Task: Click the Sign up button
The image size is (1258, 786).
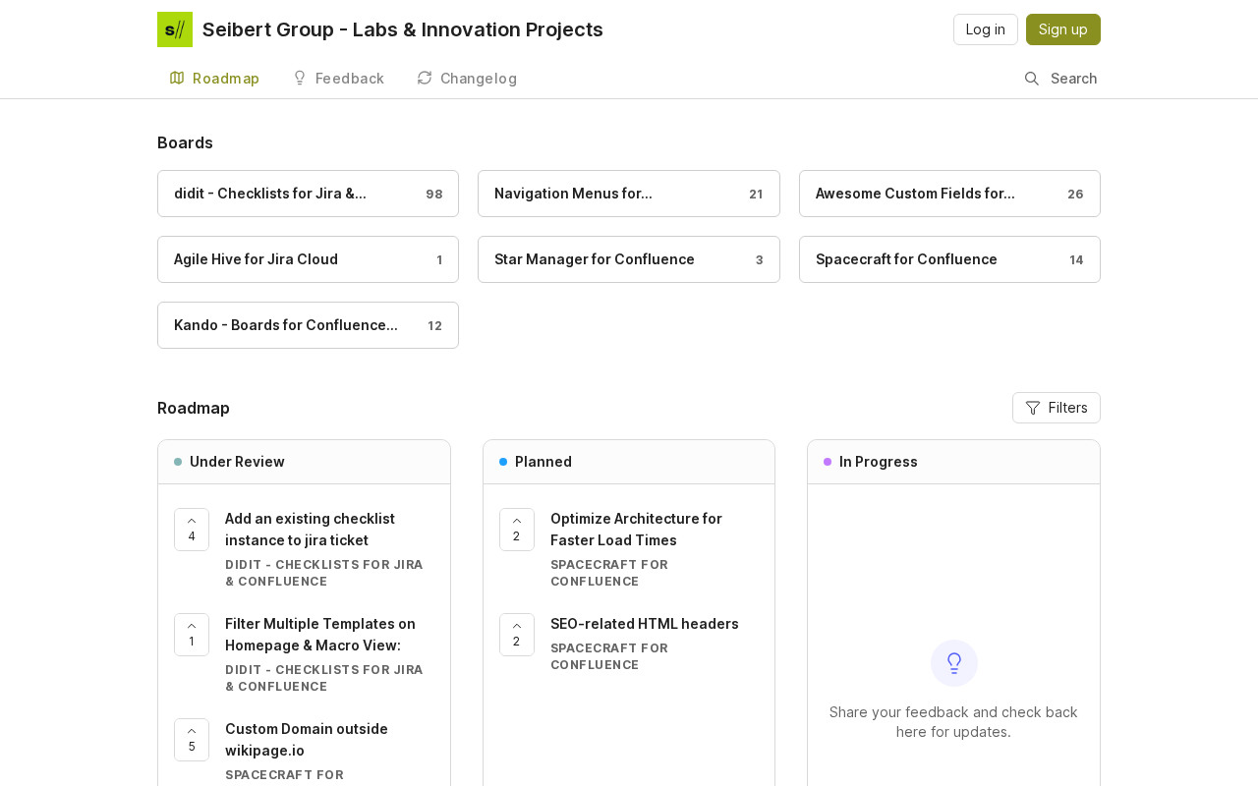Action: (x=1063, y=29)
